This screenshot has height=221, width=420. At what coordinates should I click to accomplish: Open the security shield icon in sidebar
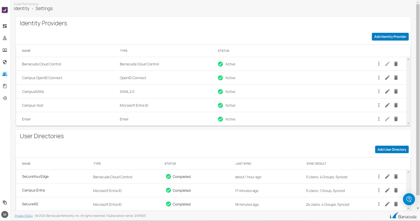pyautogui.click(x=5, y=62)
